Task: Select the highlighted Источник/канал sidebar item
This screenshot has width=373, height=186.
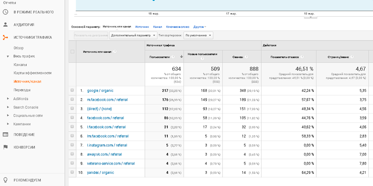Action: pyautogui.click(x=28, y=81)
